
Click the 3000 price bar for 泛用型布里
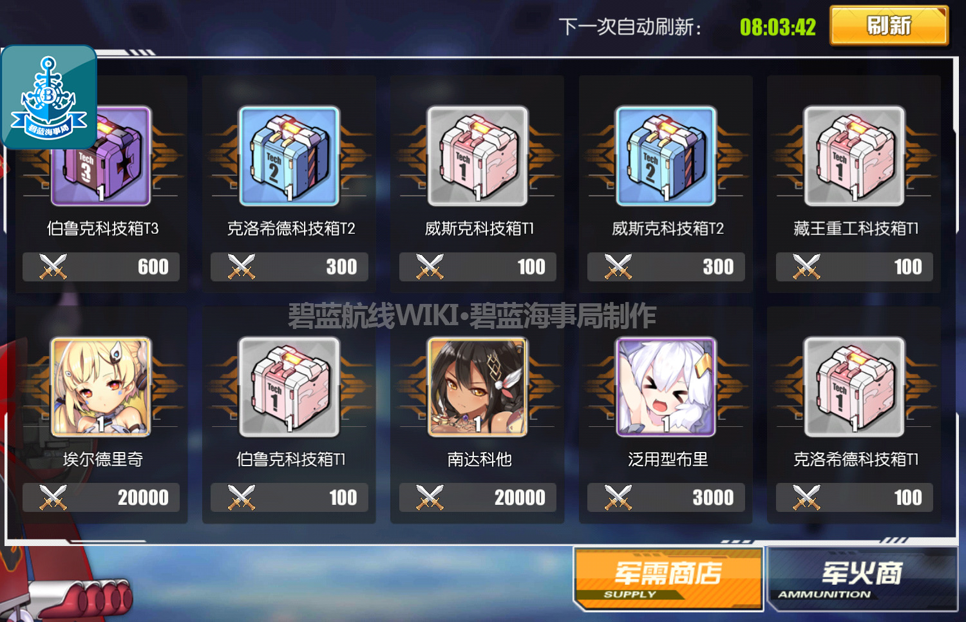point(666,497)
